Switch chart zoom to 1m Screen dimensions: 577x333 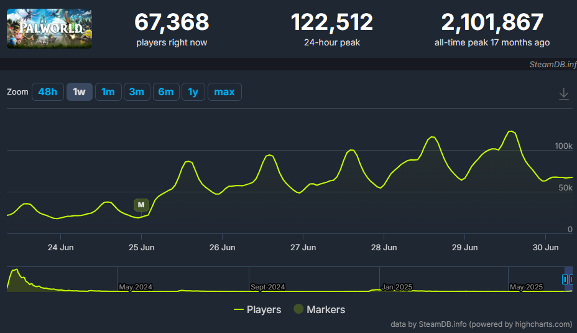(108, 91)
